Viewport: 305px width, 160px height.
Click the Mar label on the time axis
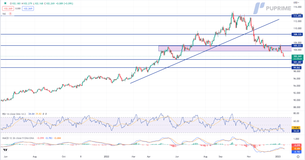(x=133, y=156)
